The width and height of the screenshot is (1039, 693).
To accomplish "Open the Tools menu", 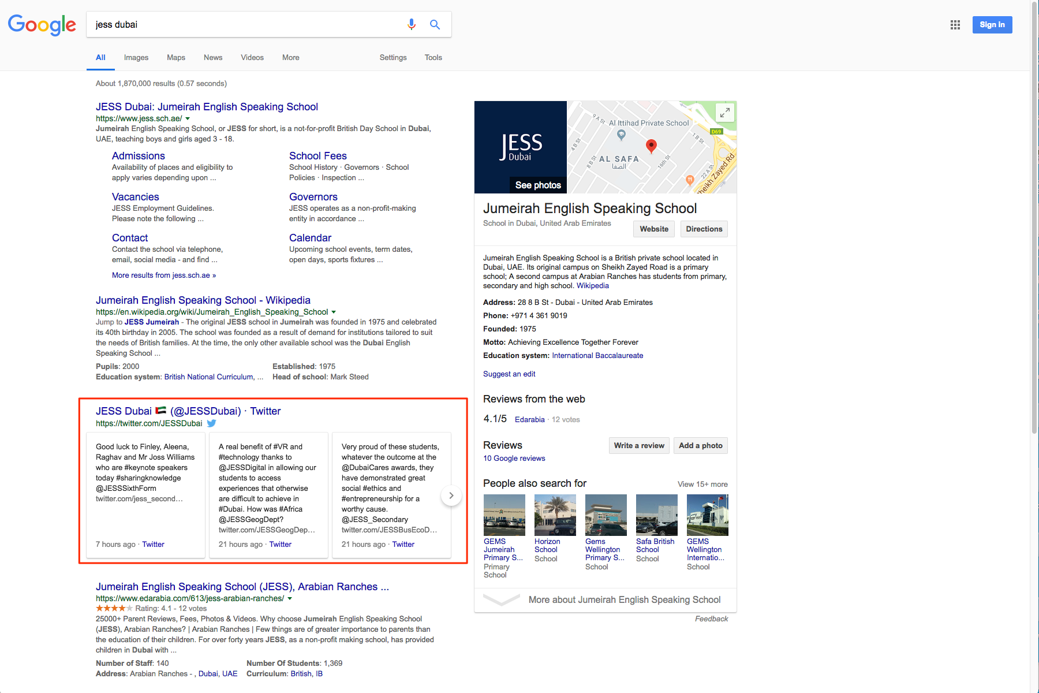I will click(433, 57).
